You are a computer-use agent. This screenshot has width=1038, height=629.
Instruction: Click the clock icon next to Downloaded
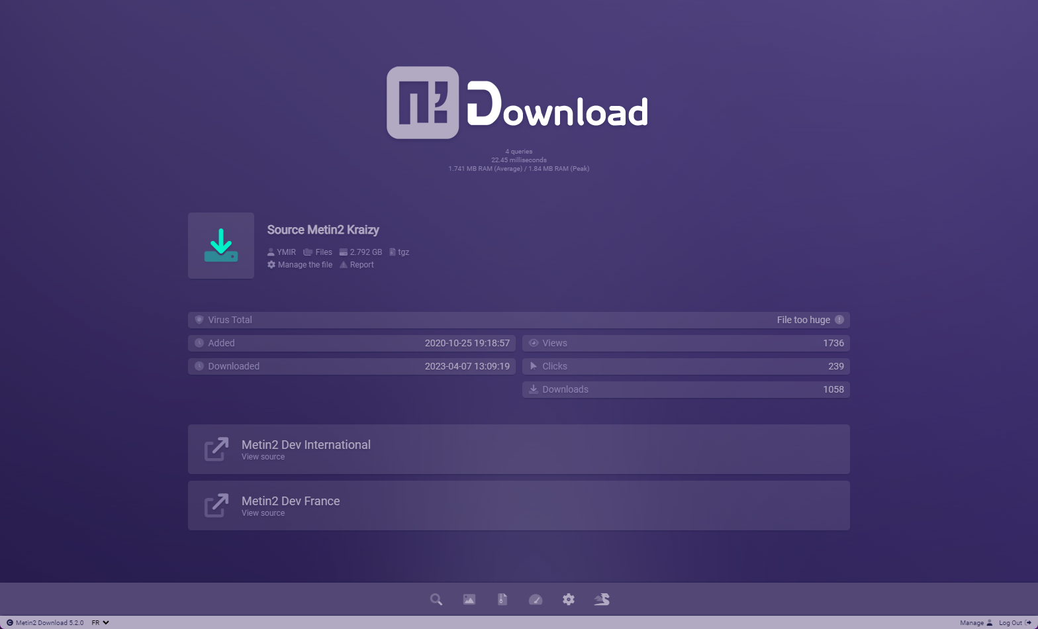coord(199,366)
